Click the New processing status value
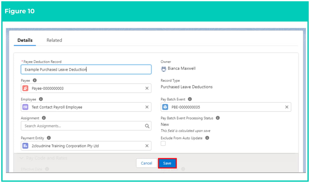Screen dimensions: 310x183 (x=165, y=124)
